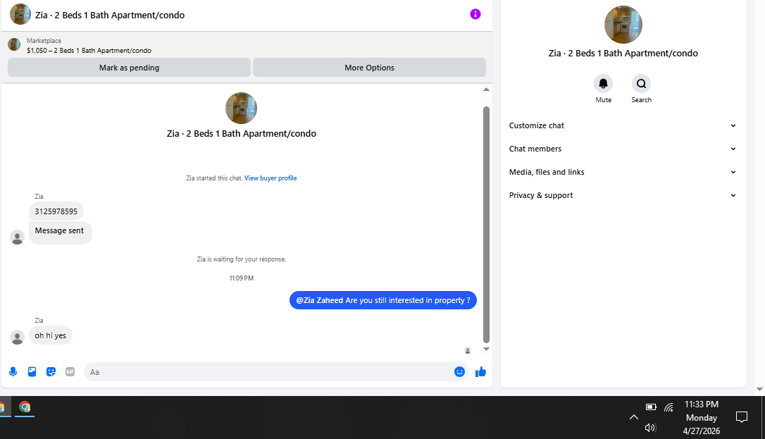Screen dimensions: 765x439
Task: Click small Marketplace listing thumbnail
Action: (14, 45)
